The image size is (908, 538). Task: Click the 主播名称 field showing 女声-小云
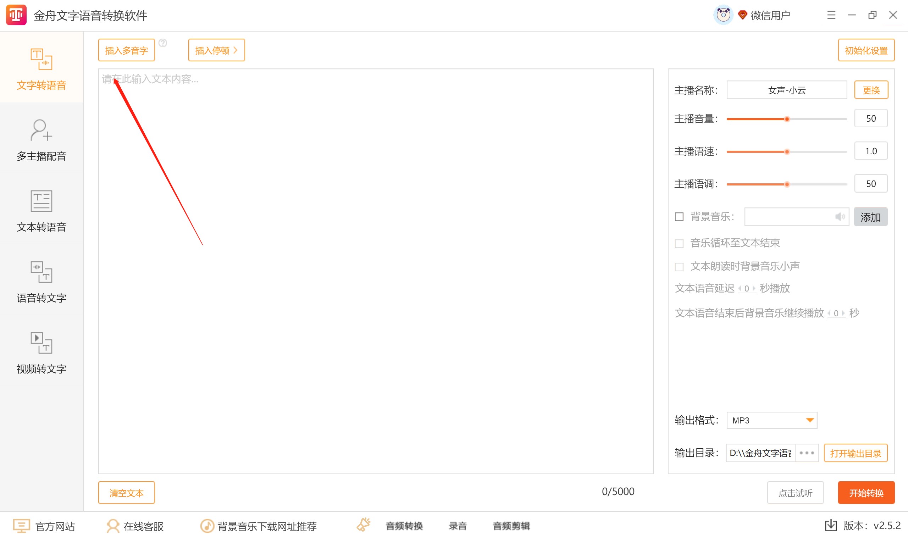click(787, 89)
